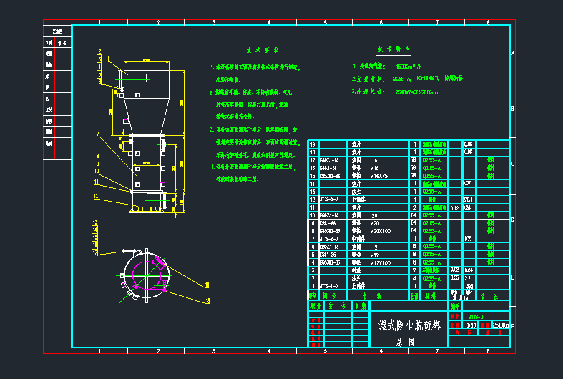Viewport: 563px width, 379px height.
Task: Select the 1:30 scale cell
Action: coord(470,325)
